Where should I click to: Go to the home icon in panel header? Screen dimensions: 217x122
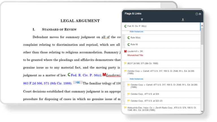pyautogui.click(x=200, y=14)
